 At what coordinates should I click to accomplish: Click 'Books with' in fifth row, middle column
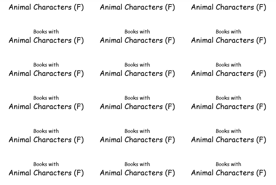coord(137,131)
